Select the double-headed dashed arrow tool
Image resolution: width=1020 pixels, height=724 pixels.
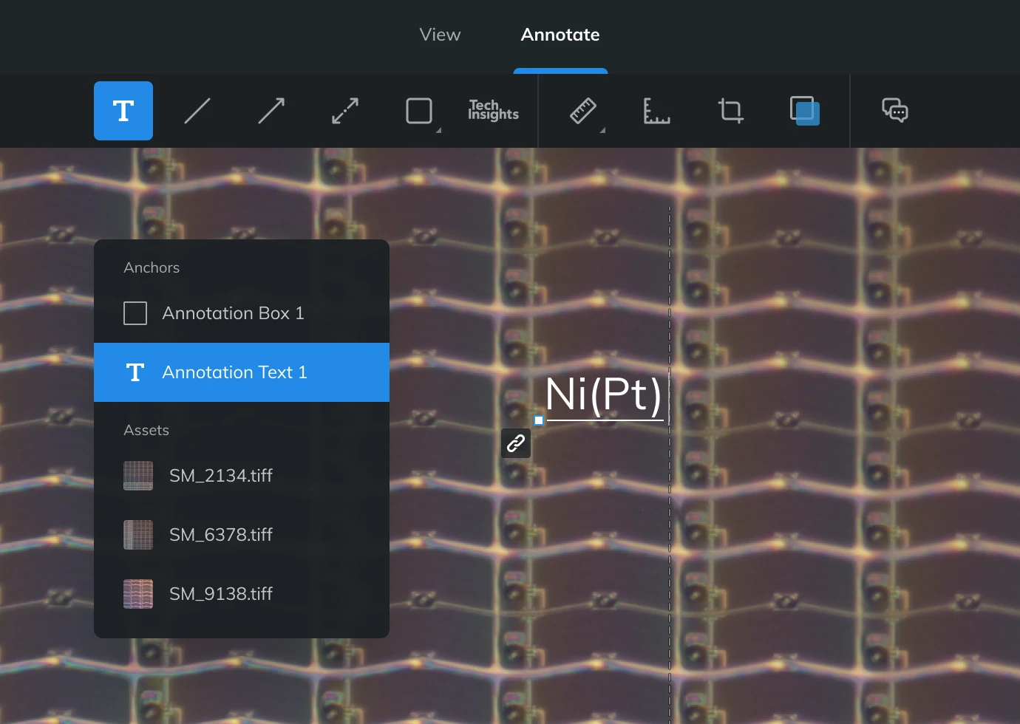coord(345,111)
